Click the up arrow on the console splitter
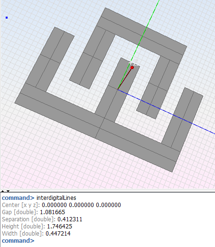Image resolution: width=215 pixels, height=247 pixels. [3, 191]
